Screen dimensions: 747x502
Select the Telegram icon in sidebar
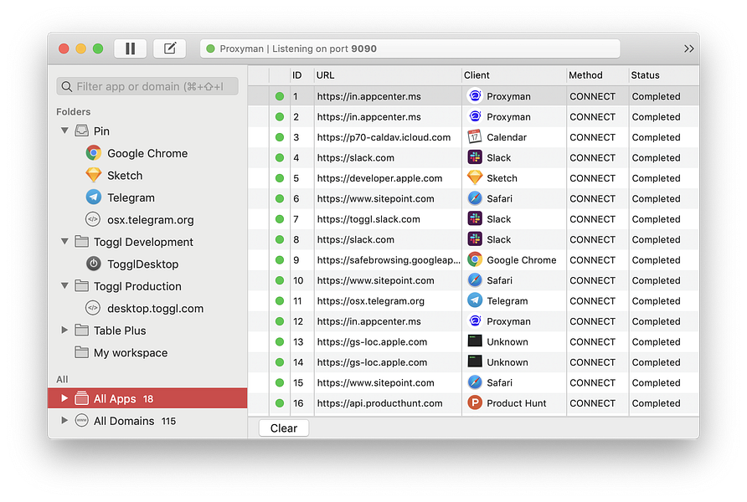94,197
